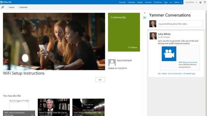The width and height of the screenshot is (207, 116).
Task: Click Julia White's photo in conversation post
Action: [x=153, y=36]
